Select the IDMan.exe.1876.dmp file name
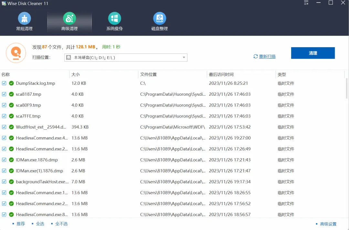 pyautogui.click(x=37, y=160)
